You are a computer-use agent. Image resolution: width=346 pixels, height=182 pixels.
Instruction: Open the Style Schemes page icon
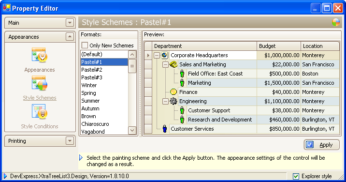[x=40, y=83]
